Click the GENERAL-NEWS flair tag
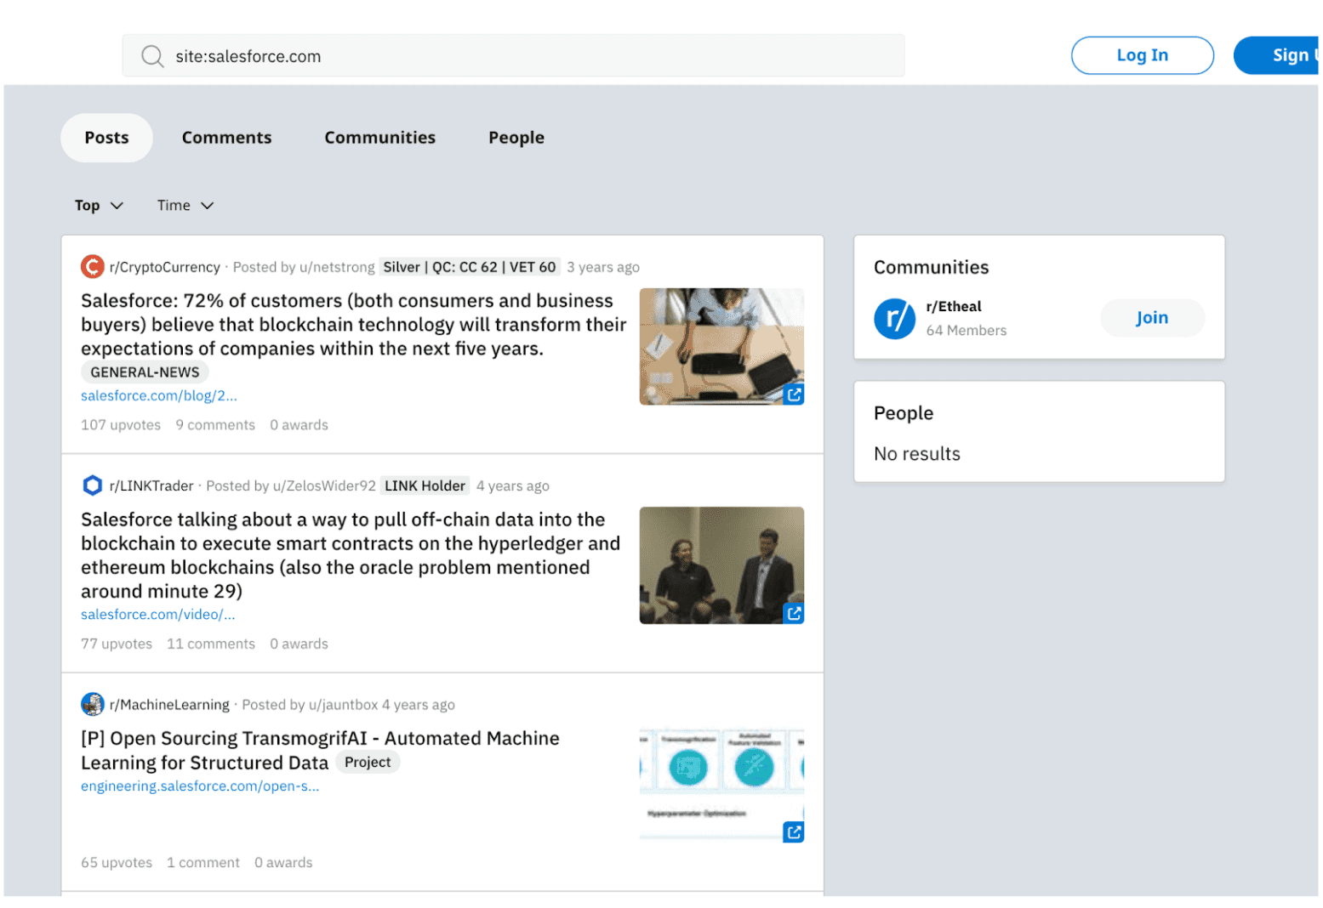The width and height of the screenshot is (1323, 908). tap(145, 372)
